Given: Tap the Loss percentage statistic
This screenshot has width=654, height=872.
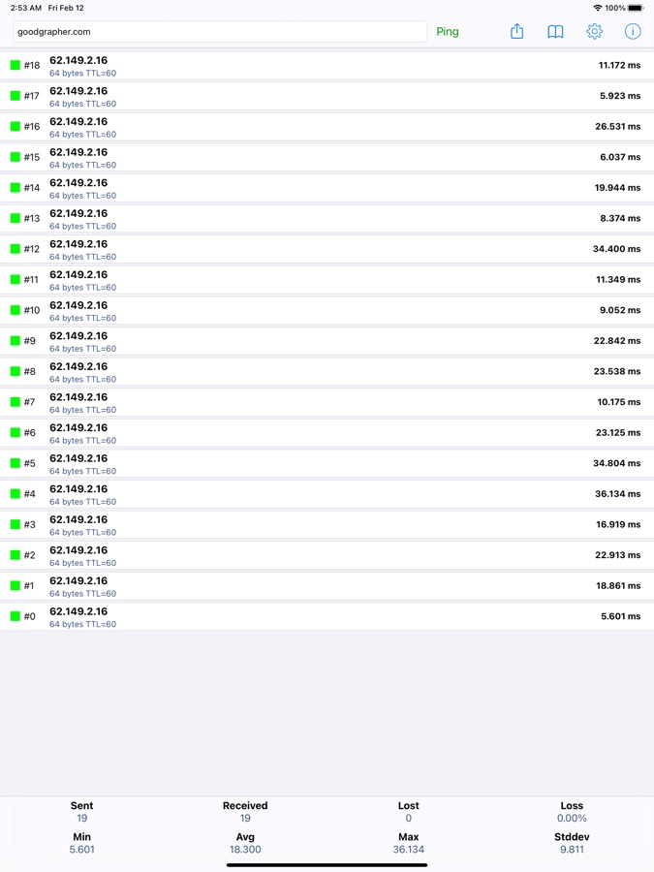Looking at the screenshot, I should [572, 812].
